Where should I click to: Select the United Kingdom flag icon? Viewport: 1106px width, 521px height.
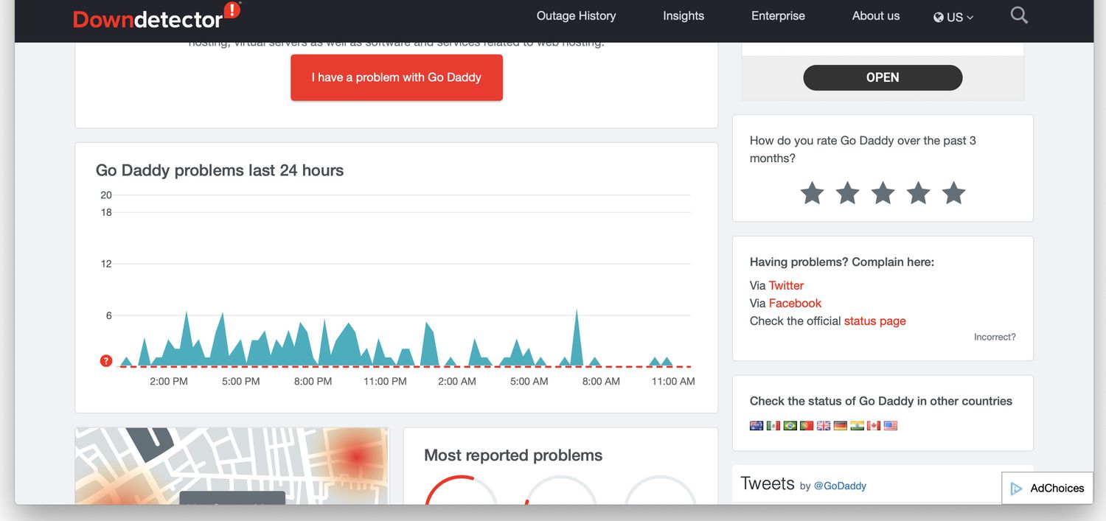pyautogui.click(x=824, y=426)
